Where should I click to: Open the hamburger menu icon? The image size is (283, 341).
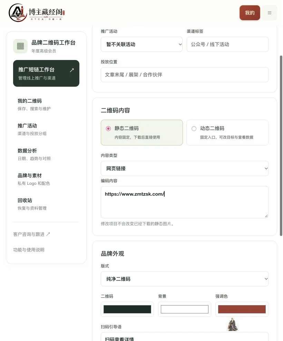(x=269, y=13)
